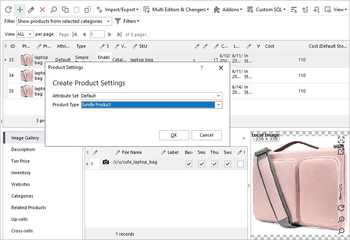
Task: Toggle the Small image checkbox
Action: click(x=202, y=164)
